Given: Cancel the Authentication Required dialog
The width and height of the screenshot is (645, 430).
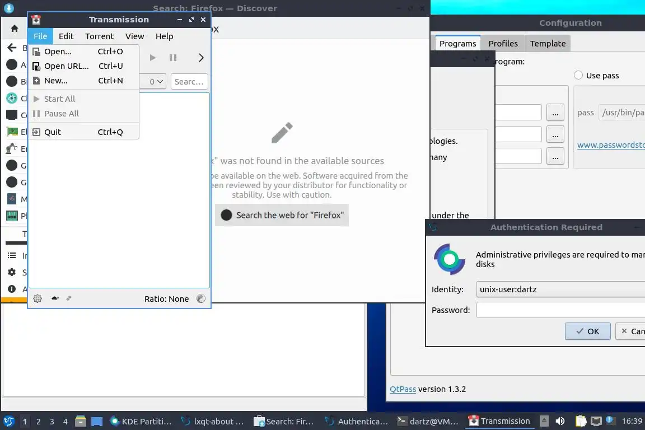Looking at the screenshot, I should [x=631, y=331].
